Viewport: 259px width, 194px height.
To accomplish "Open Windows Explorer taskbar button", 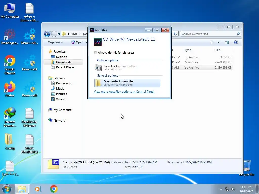I will (22, 189).
